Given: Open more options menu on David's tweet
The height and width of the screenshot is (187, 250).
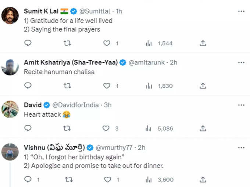Looking at the screenshot, I should [x=241, y=105].
